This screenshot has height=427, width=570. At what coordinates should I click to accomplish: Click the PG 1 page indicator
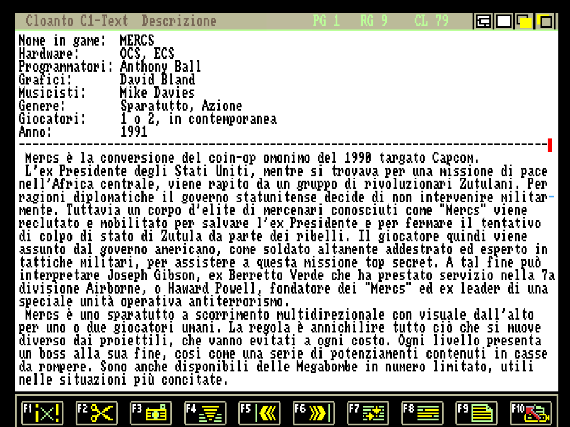pyautogui.click(x=326, y=22)
